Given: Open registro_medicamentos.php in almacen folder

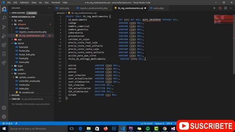Looking at the screenshot, I should point(33,32).
